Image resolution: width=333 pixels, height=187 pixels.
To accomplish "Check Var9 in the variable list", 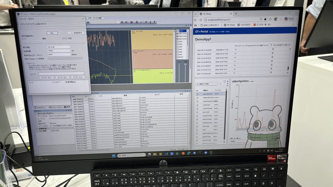I will tap(178, 55).
